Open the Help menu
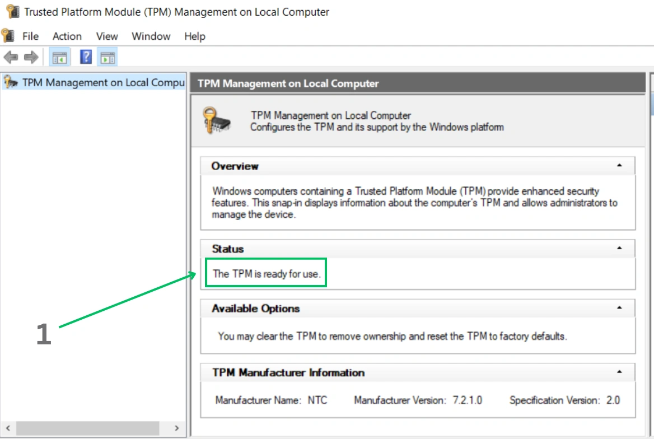This screenshot has width=654, height=439. coord(194,36)
